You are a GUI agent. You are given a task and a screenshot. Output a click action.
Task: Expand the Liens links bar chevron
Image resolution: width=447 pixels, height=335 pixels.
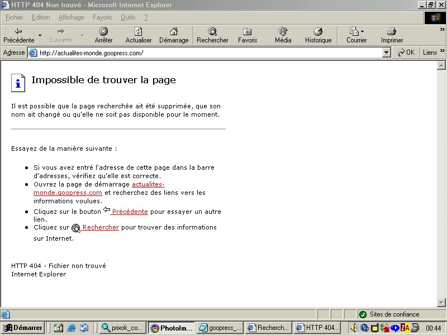coord(442,51)
